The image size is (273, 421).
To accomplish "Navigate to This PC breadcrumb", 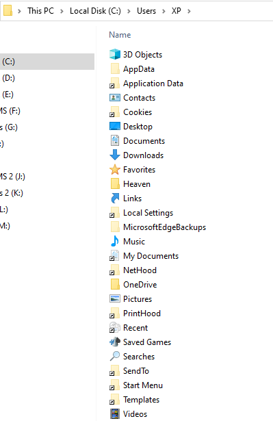I will 40,11.
